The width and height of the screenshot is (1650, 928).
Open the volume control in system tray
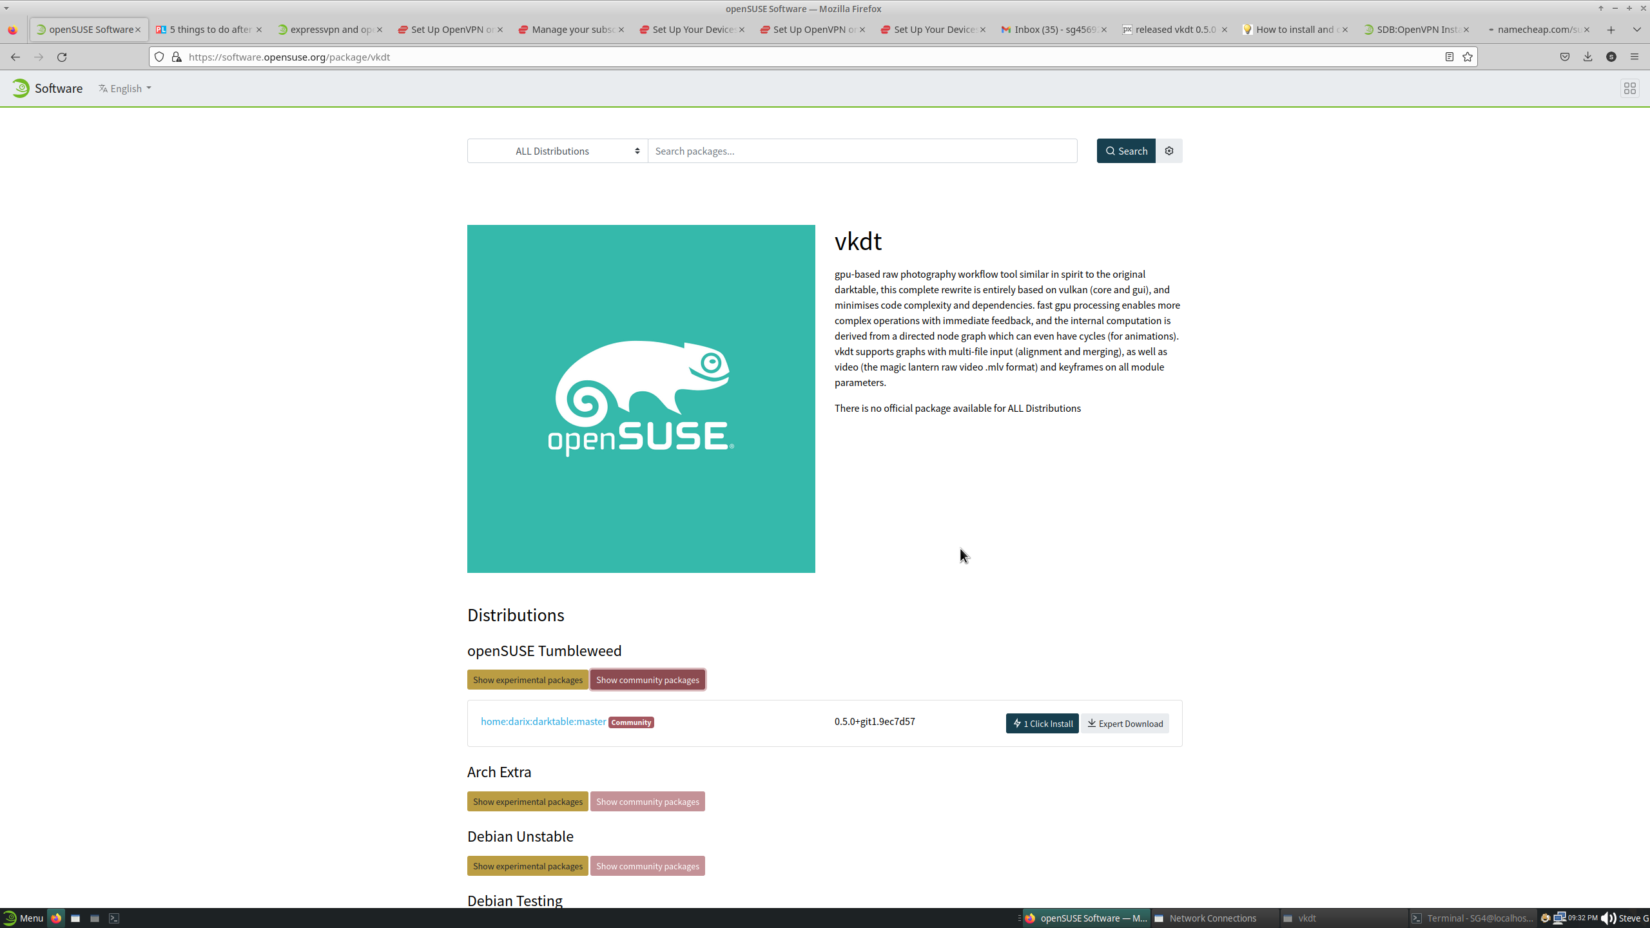1609,918
